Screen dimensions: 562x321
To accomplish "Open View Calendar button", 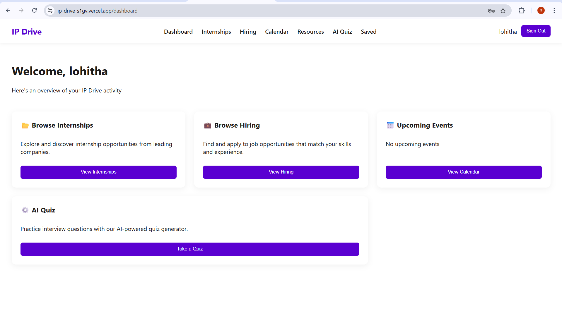I will click(463, 172).
